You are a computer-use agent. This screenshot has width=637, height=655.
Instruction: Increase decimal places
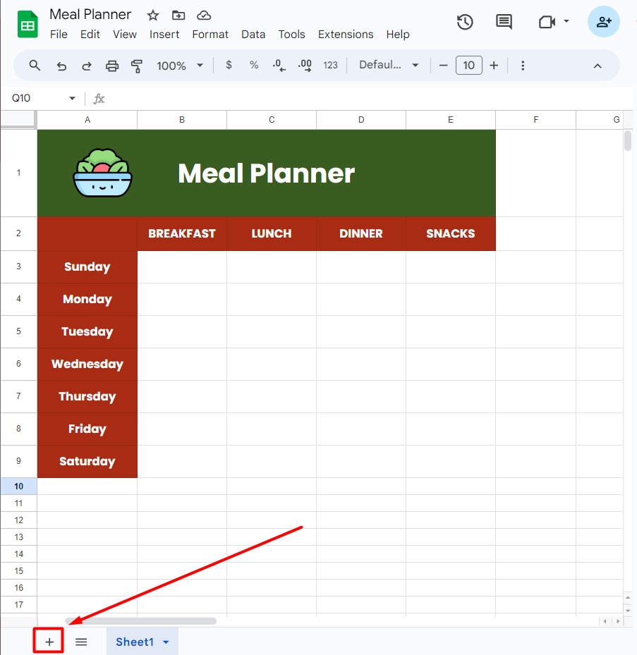(305, 65)
